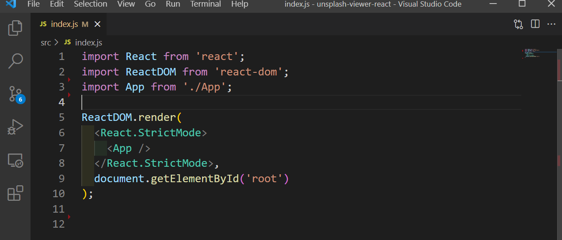The width and height of the screenshot is (562, 240).
Task: Open the Go menu
Action: [x=150, y=4]
